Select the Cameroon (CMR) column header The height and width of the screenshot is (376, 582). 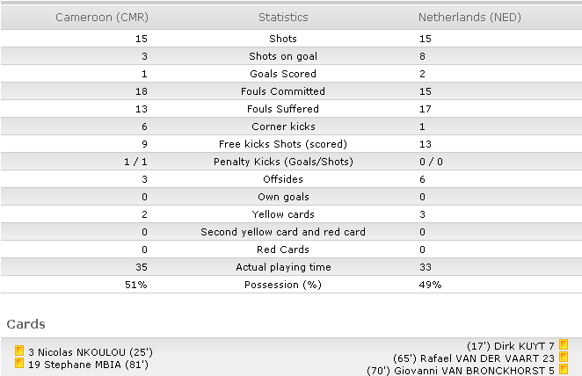pyautogui.click(x=102, y=17)
